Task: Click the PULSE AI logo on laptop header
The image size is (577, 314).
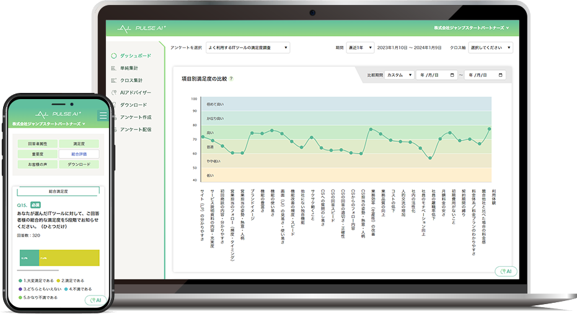Action: (141, 28)
